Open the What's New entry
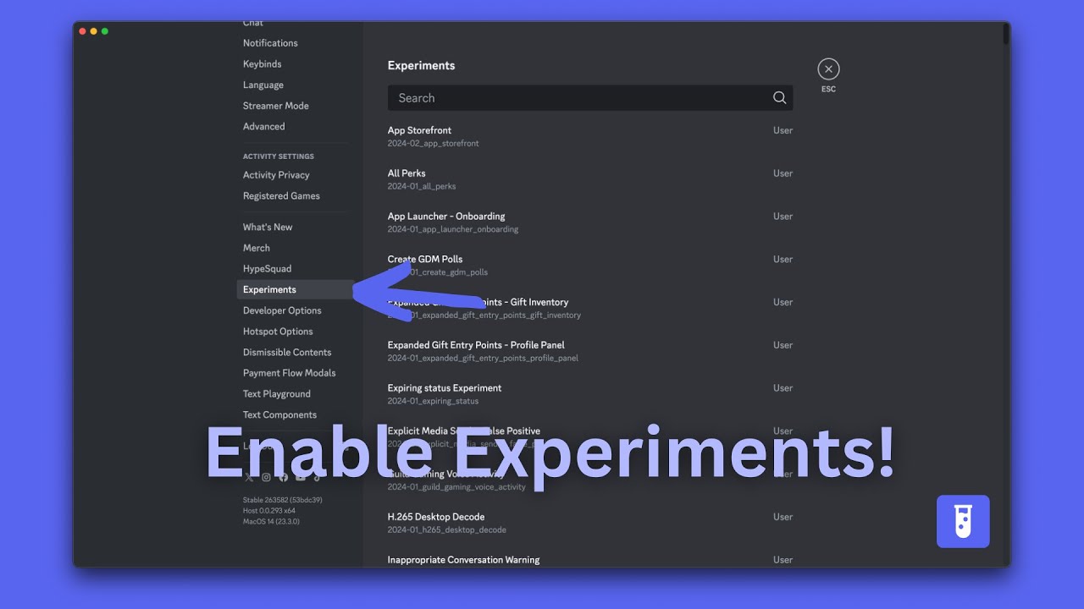The width and height of the screenshot is (1084, 609). click(x=268, y=228)
